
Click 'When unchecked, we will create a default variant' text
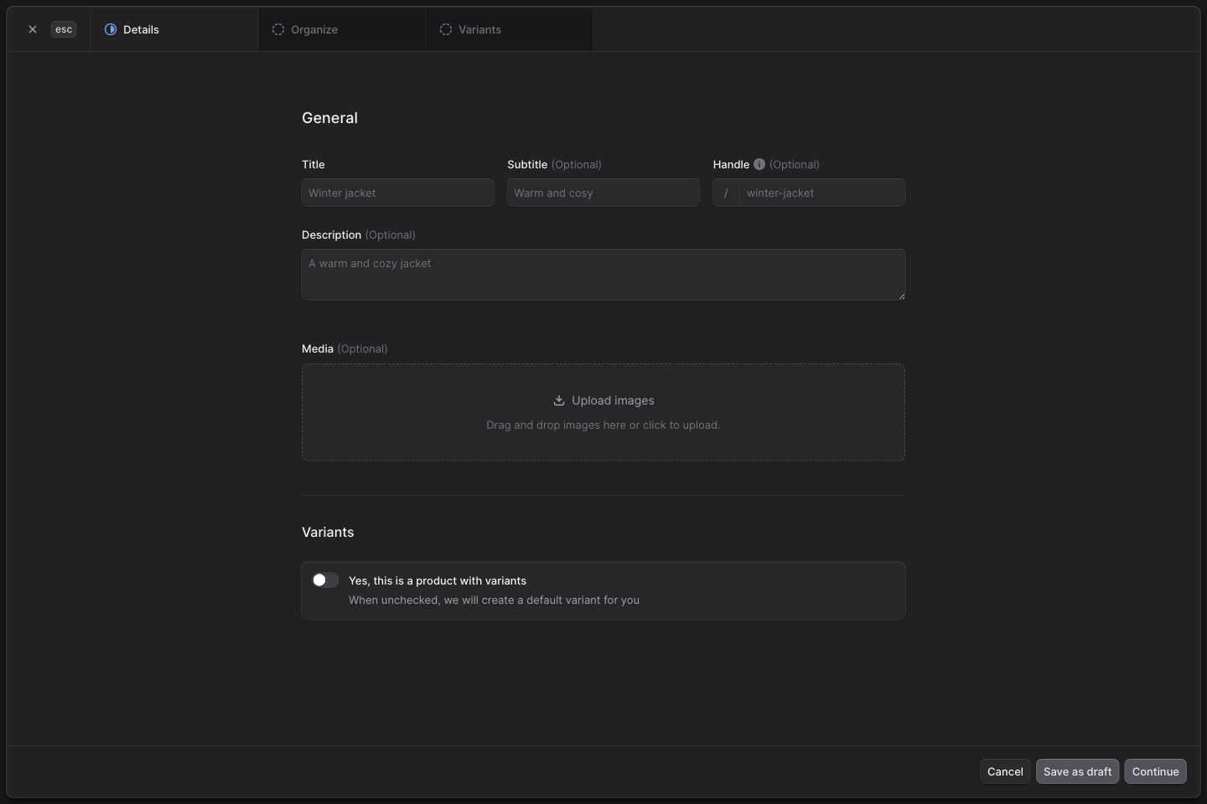[494, 600]
